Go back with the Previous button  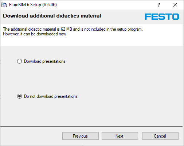coord(81,136)
